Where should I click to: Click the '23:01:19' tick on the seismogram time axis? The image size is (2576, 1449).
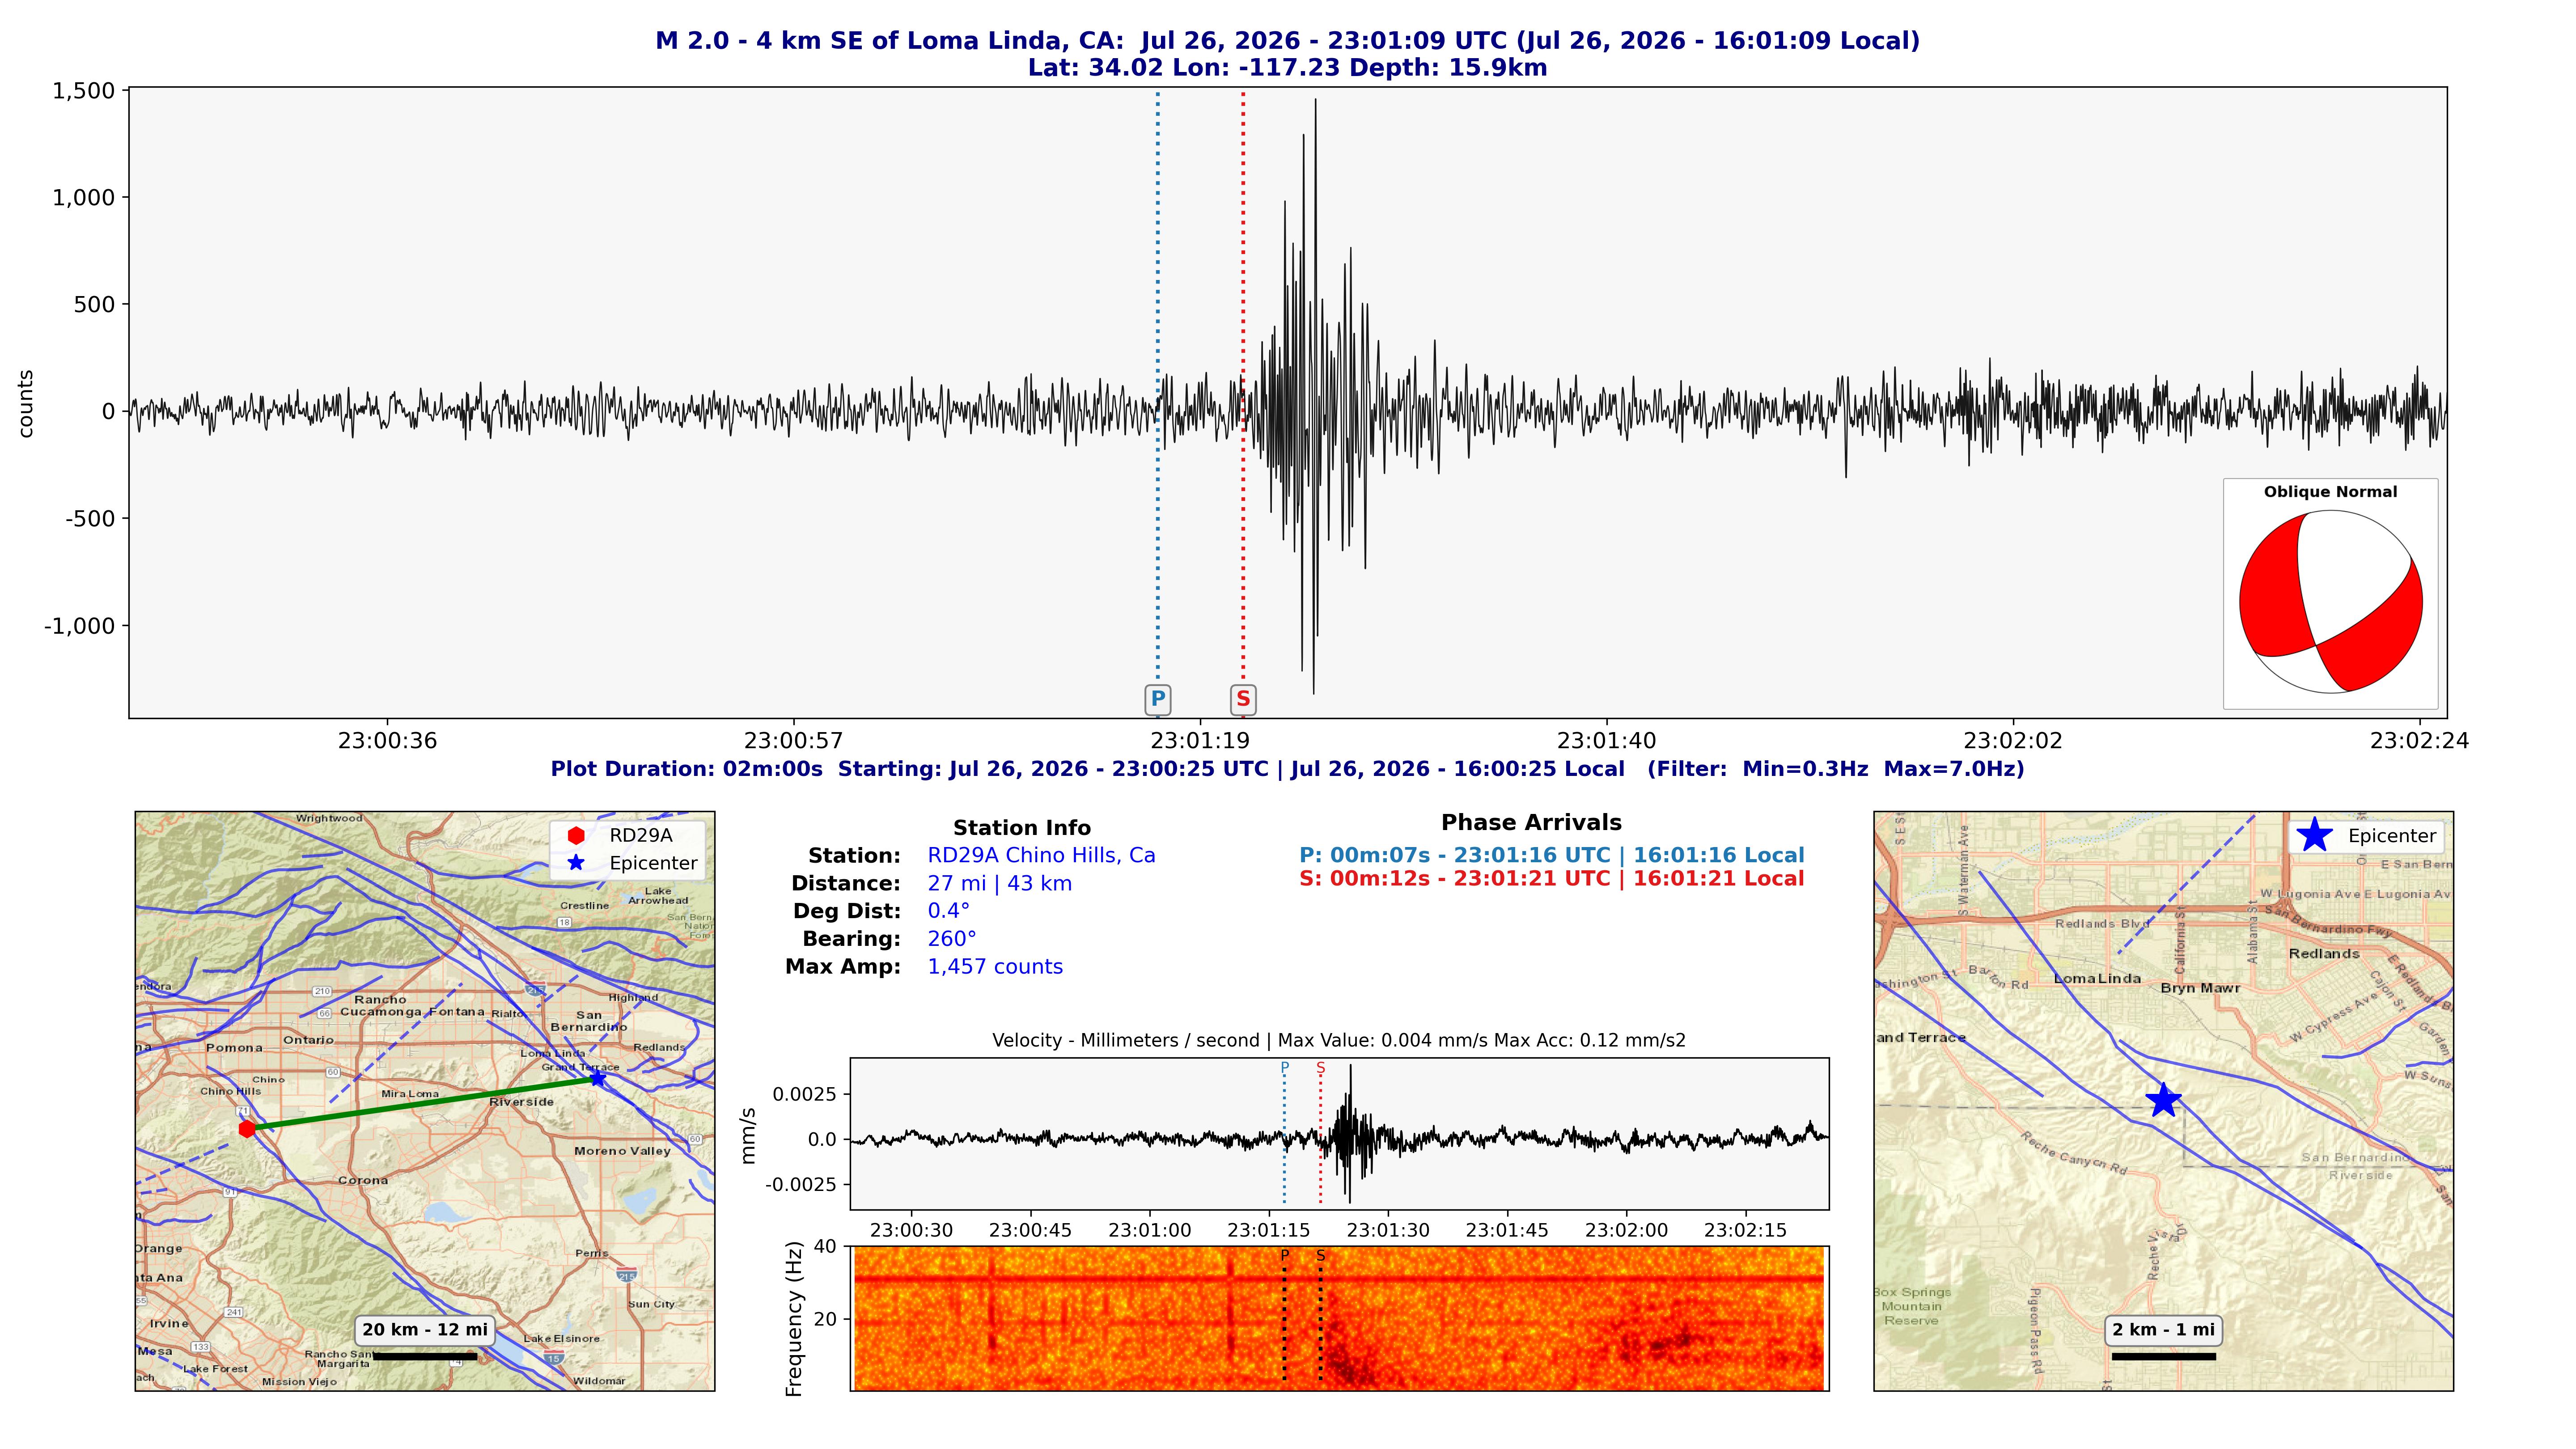pyautogui.click(x=1200, y=741)
